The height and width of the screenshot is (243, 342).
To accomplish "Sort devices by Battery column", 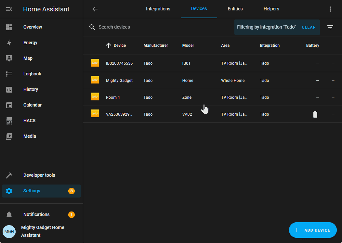I will click(x=312, y=45).
